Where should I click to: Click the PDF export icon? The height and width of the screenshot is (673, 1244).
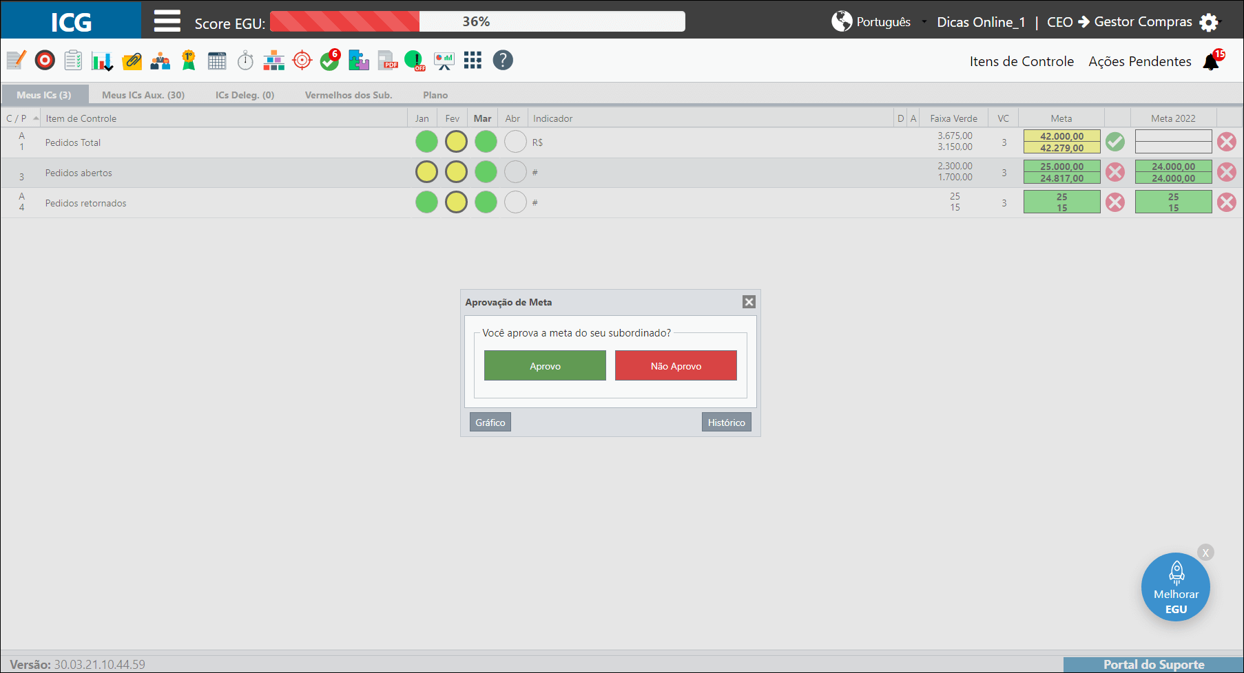point(388,61)
